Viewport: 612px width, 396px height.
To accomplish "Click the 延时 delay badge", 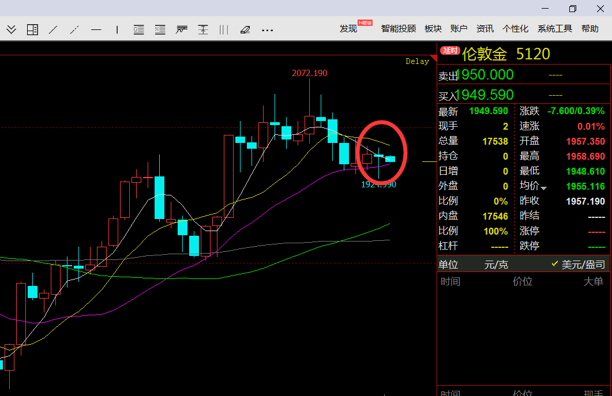I will click(x=450, y=51).
